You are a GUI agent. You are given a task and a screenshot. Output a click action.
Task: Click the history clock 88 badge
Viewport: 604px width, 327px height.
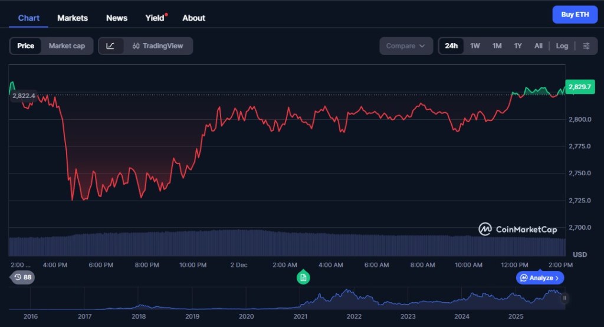23,277
